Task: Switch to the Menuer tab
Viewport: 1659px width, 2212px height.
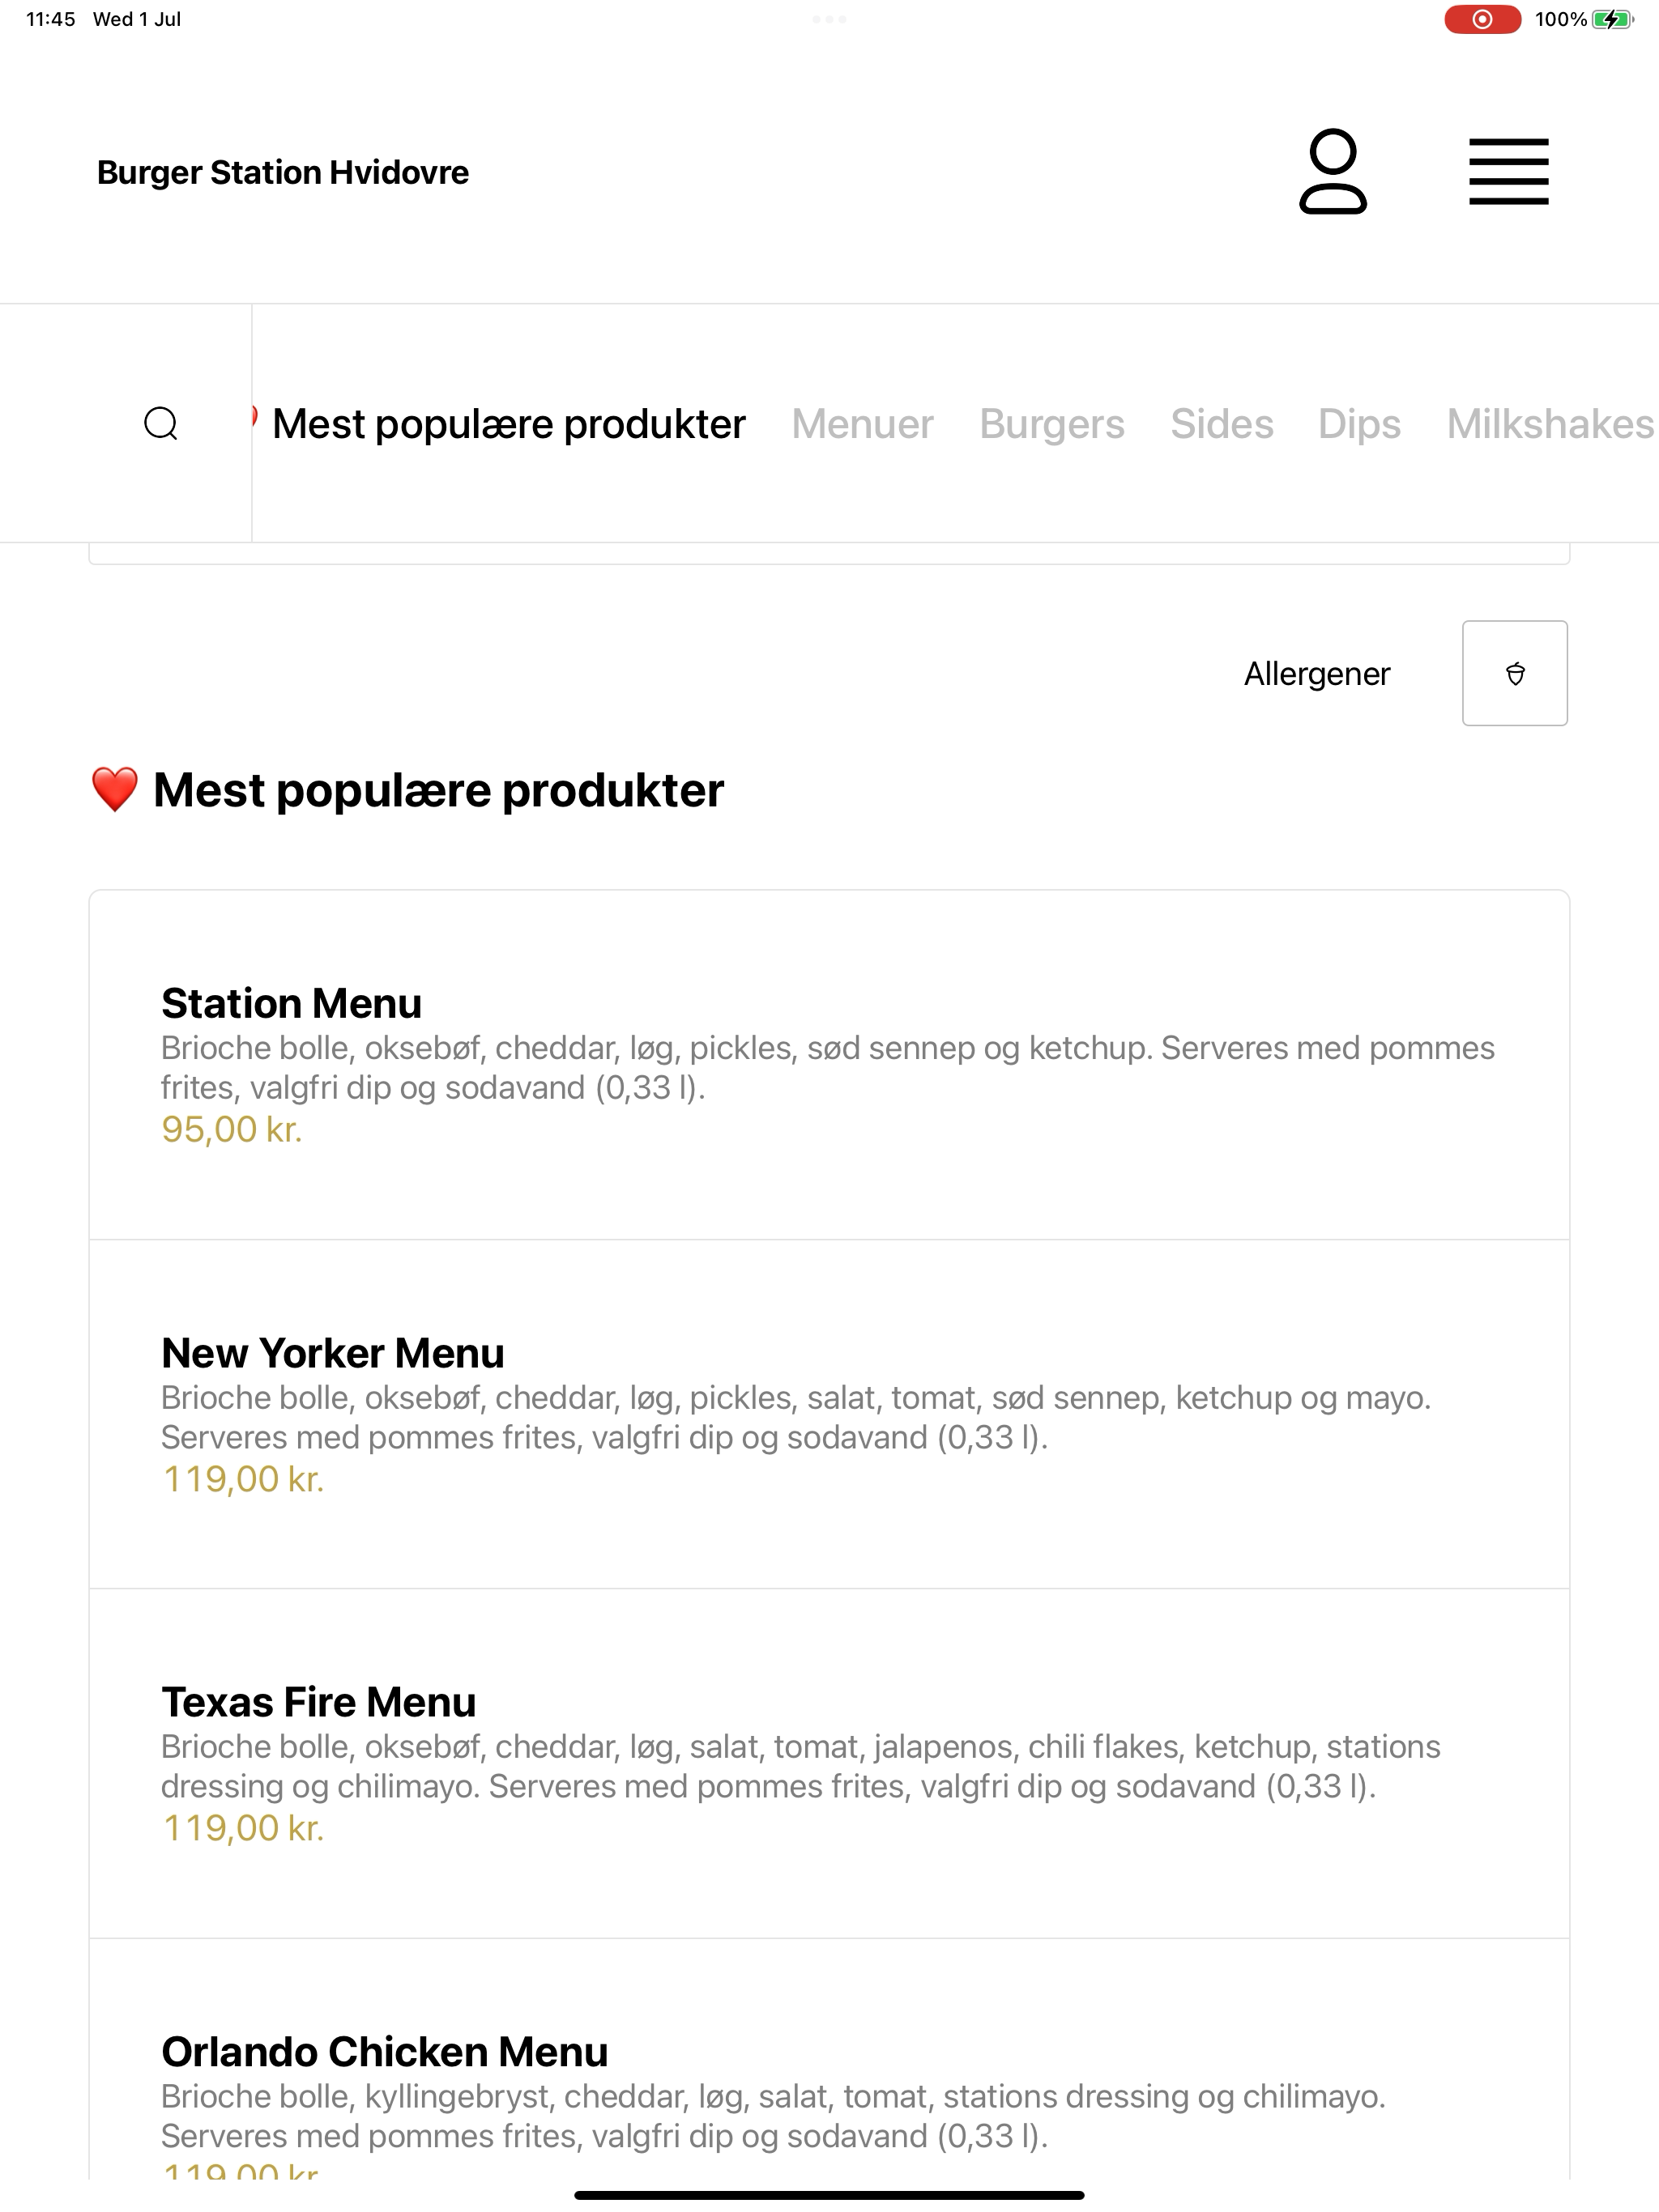Action: 863,424
